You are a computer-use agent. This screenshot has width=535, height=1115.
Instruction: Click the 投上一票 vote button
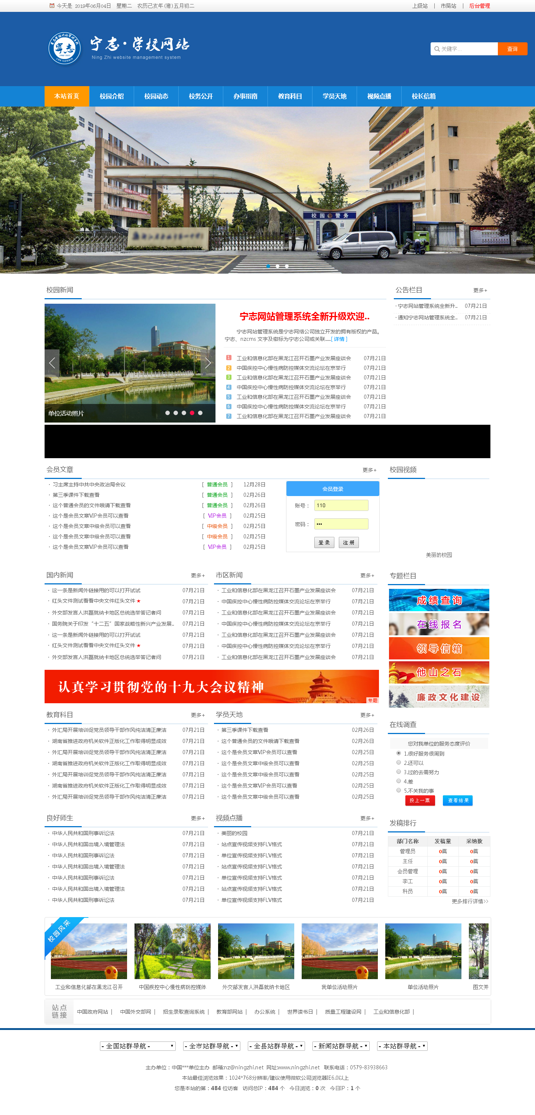[x=419, y=800]
